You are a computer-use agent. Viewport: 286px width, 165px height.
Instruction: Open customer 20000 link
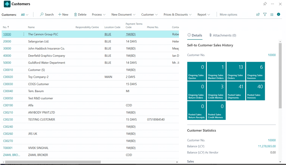pyautogui.click(x=7, y=41)
